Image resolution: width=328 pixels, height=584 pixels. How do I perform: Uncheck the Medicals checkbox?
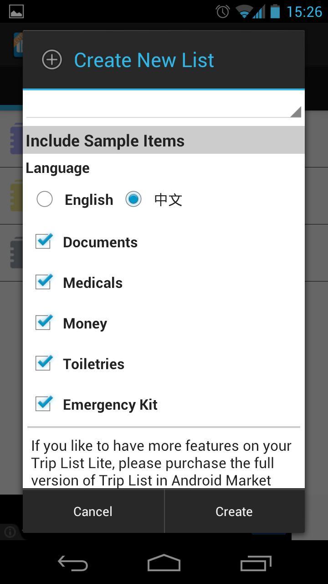click(44, 282)
